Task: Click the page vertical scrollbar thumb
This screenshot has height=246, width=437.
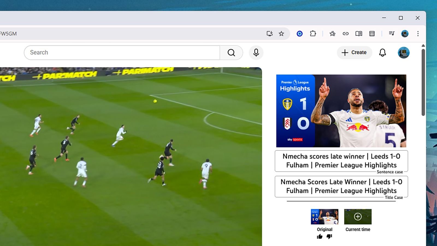Action: [x=423, y=82]
